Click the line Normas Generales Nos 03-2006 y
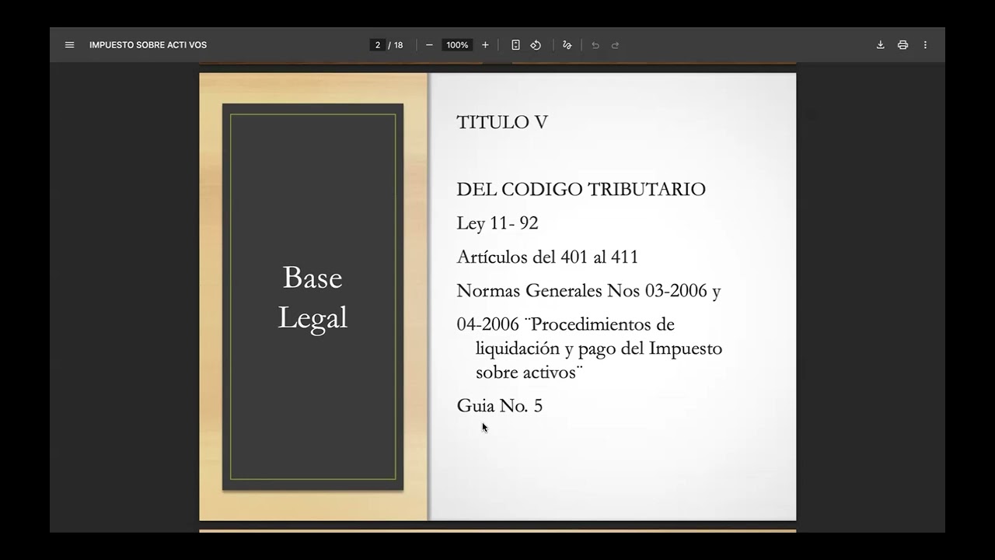The height and width of the screenshot is (560, 995). [588, 291]
